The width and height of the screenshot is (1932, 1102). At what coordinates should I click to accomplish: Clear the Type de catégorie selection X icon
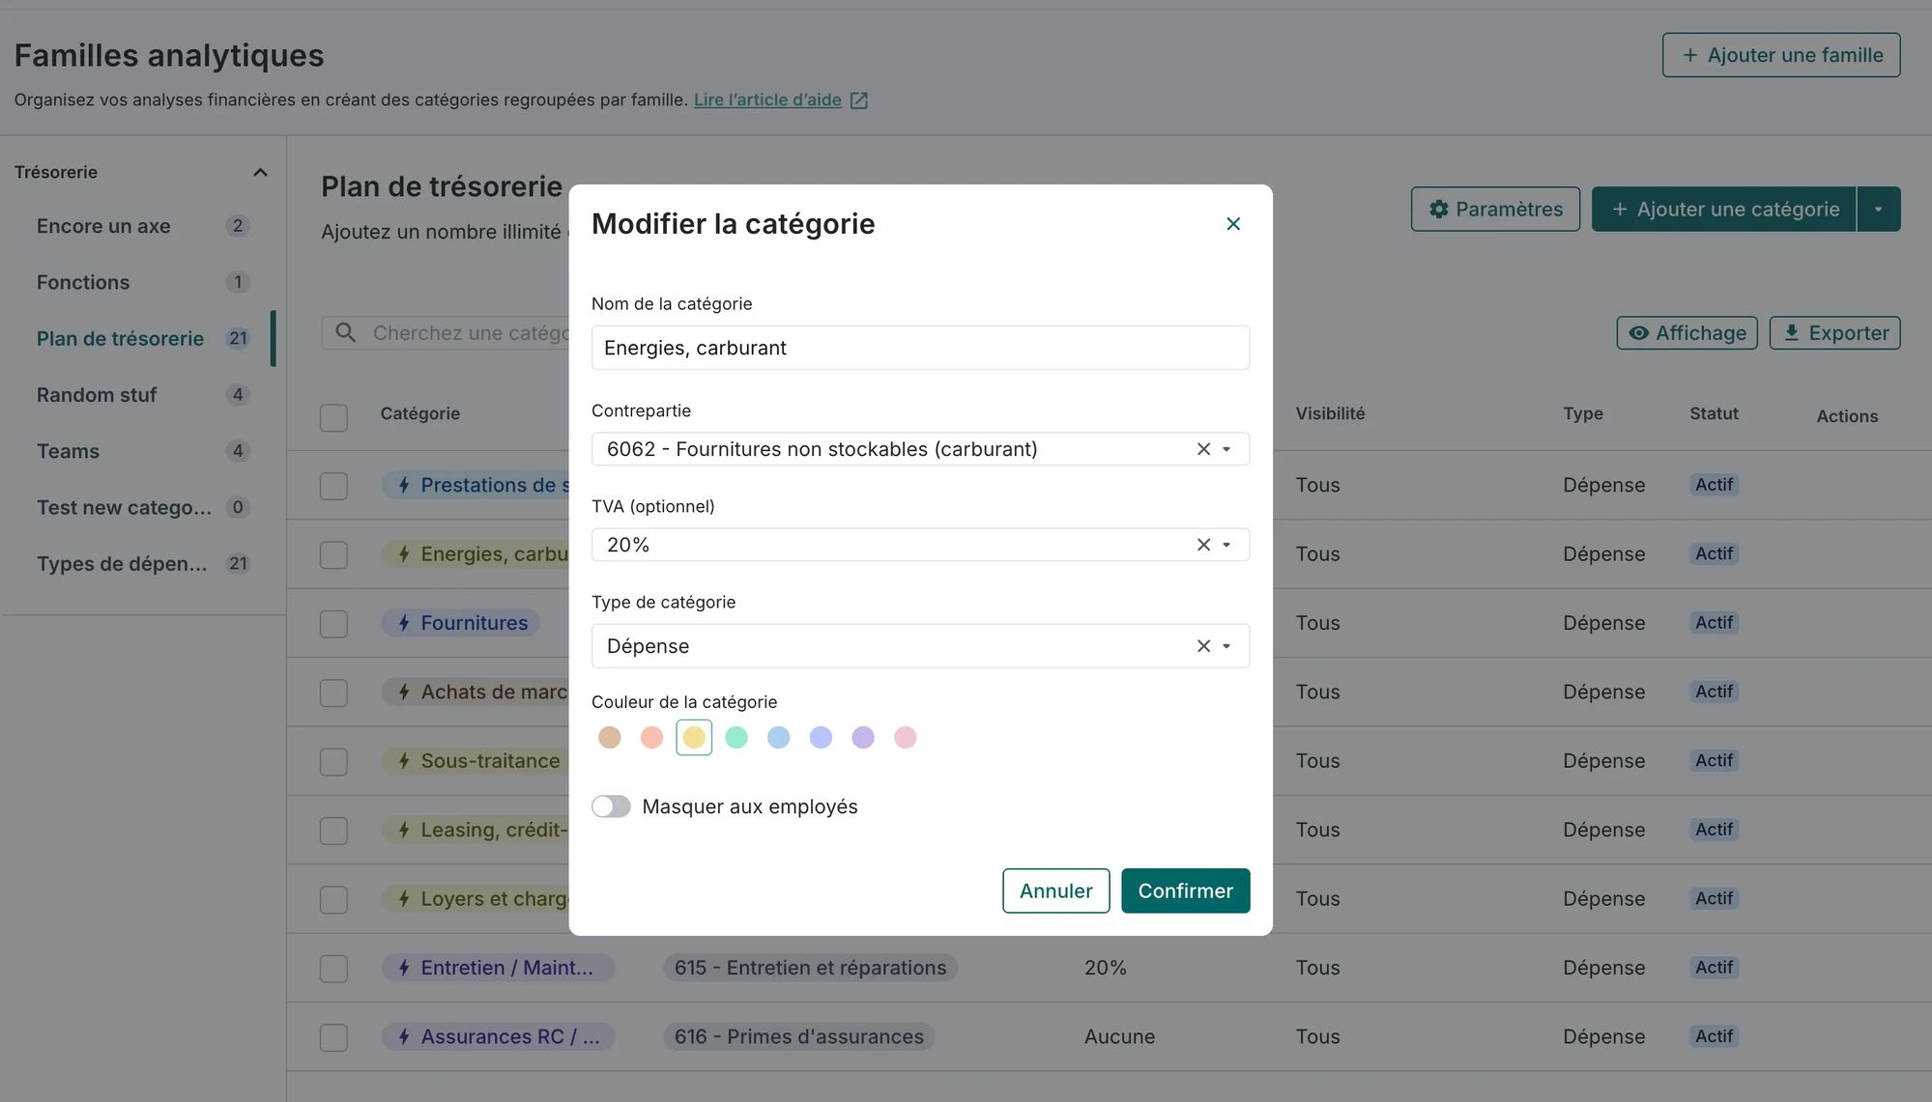click(x=1203, y=646)
